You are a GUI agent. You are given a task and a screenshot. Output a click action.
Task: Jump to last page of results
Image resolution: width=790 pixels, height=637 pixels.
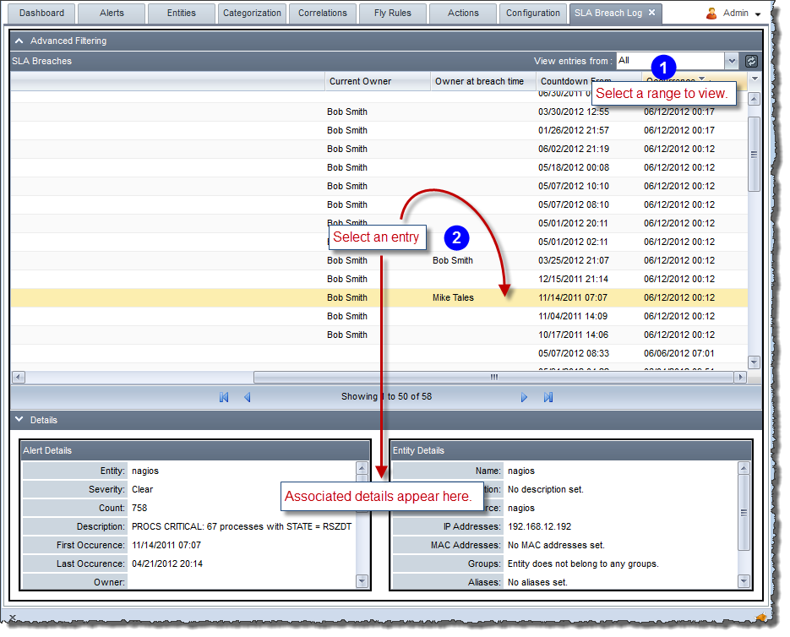click(548, 397)
